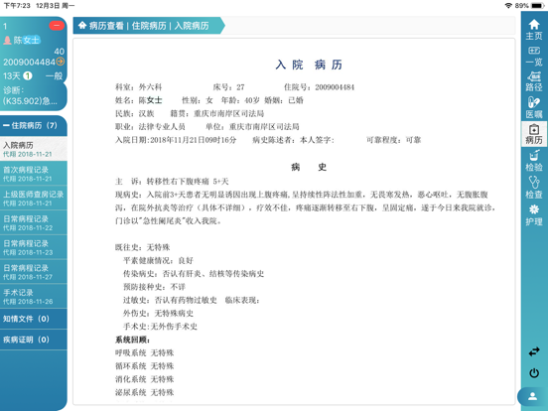Click the switch arrows icon

click(534, 351)
